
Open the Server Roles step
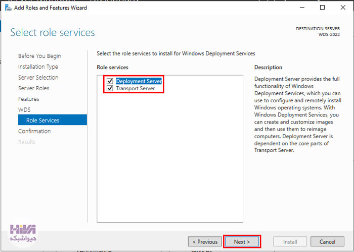coord(33,88)
